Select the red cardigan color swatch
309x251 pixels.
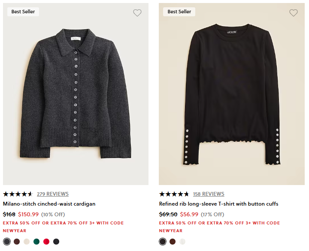(46, 242)
